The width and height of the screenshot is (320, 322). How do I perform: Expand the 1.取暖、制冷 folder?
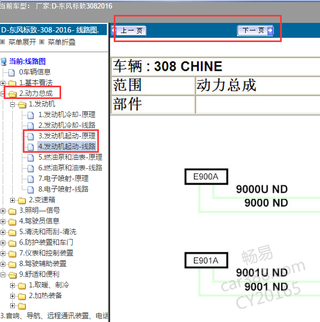point(13,285)
